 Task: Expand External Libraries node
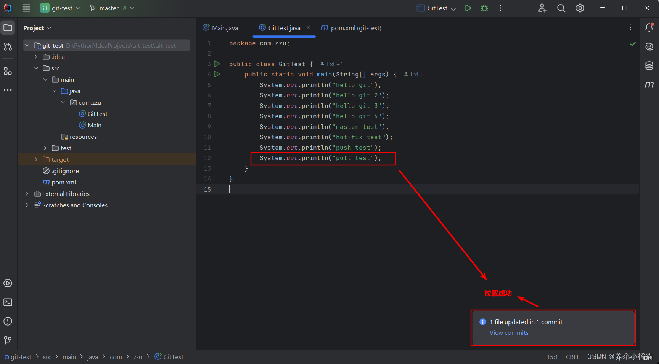[x=27, y=194]
